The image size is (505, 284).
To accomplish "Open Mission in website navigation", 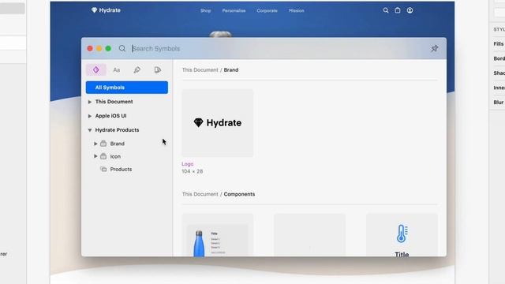I will point(297,10).
